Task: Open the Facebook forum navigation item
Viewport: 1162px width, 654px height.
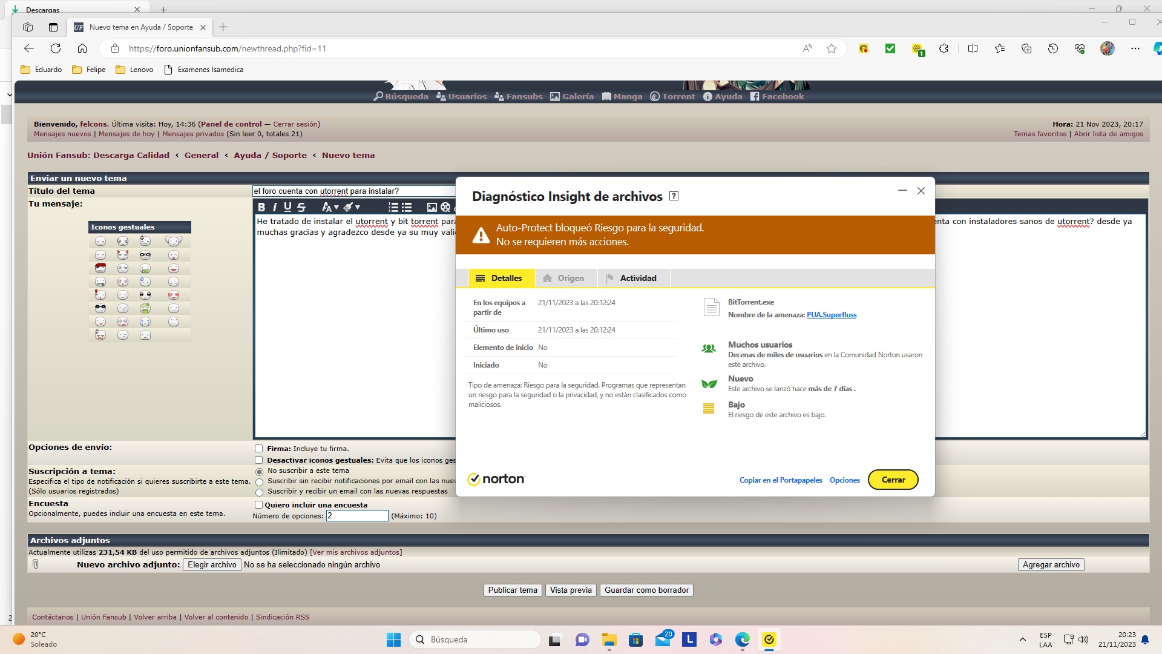Action: pos(777,96)
